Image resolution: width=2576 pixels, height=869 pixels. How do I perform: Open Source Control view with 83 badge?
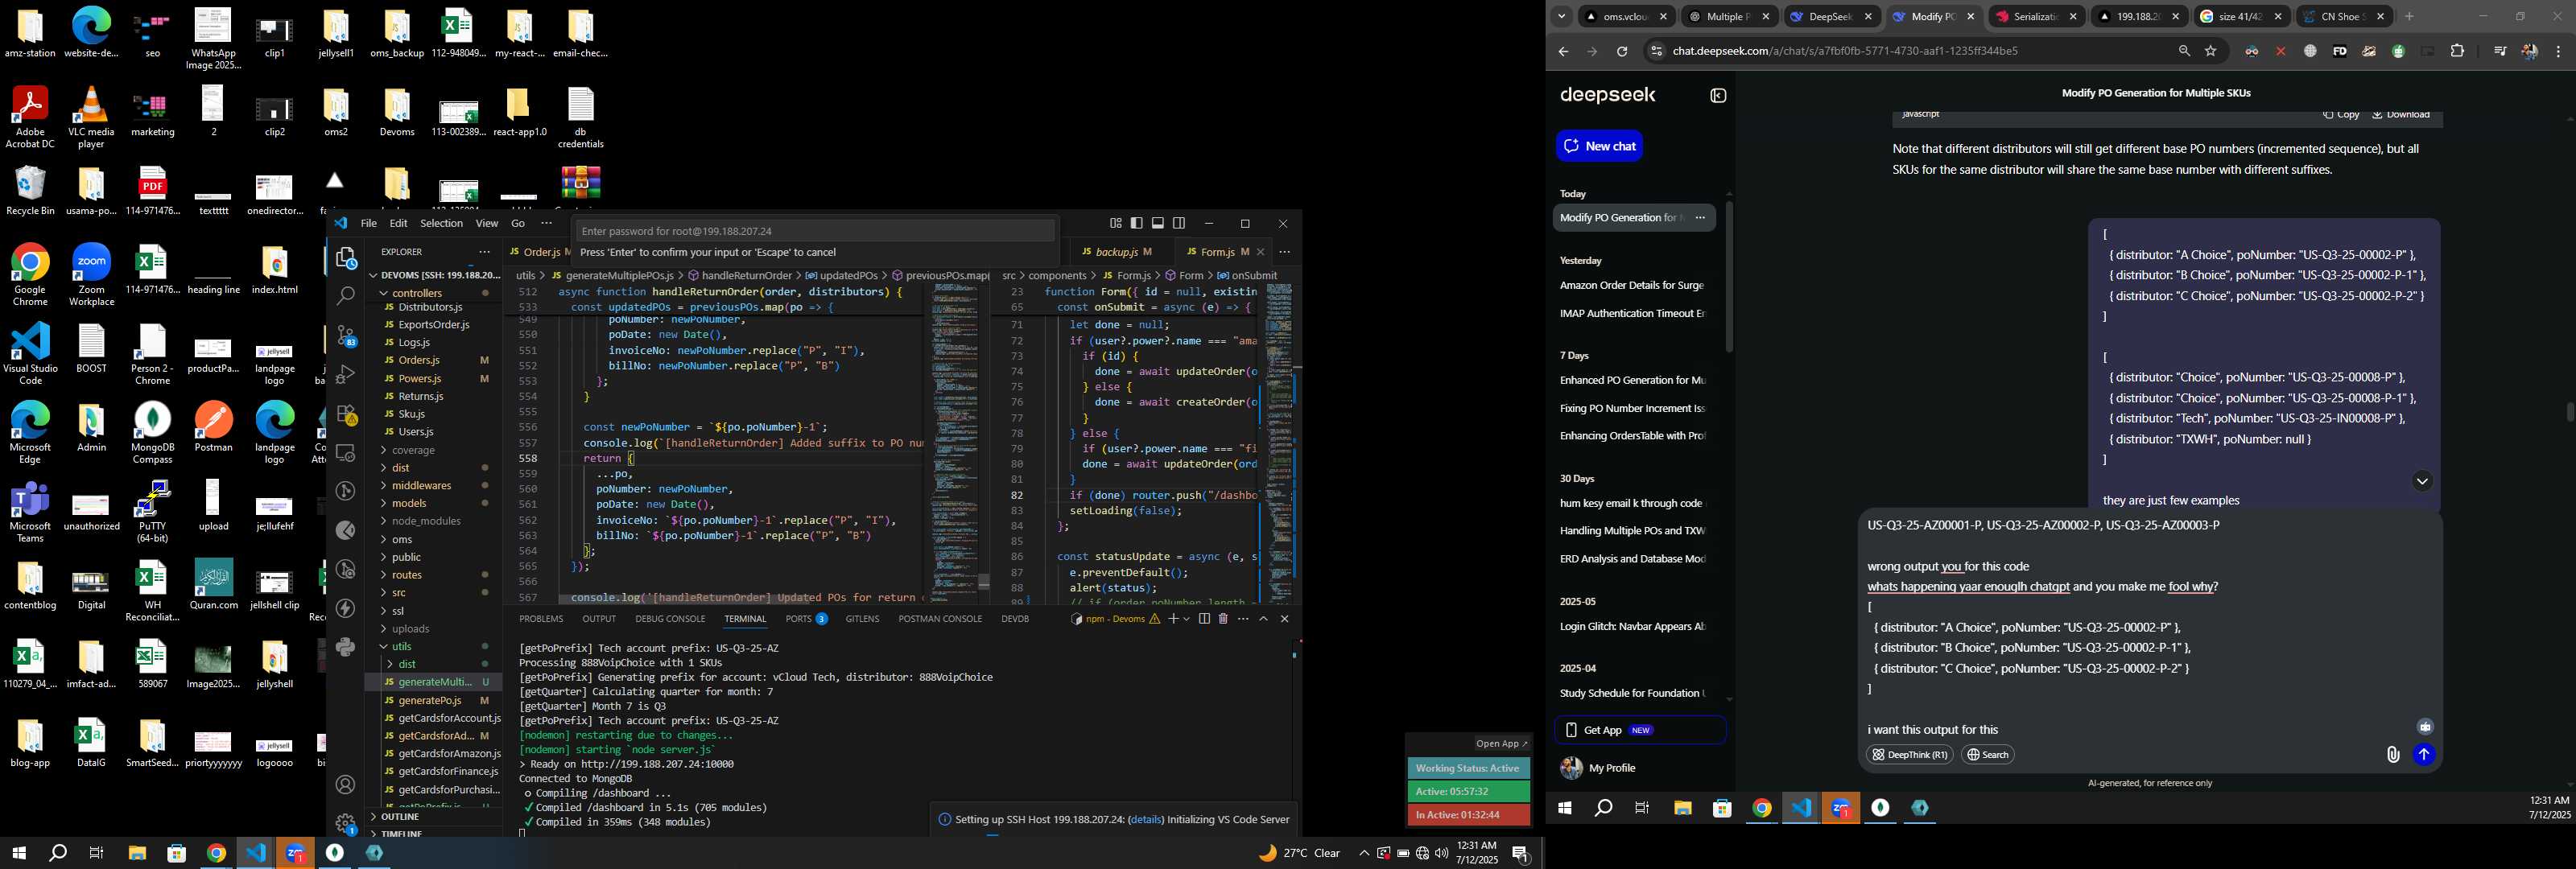[346, 336]
